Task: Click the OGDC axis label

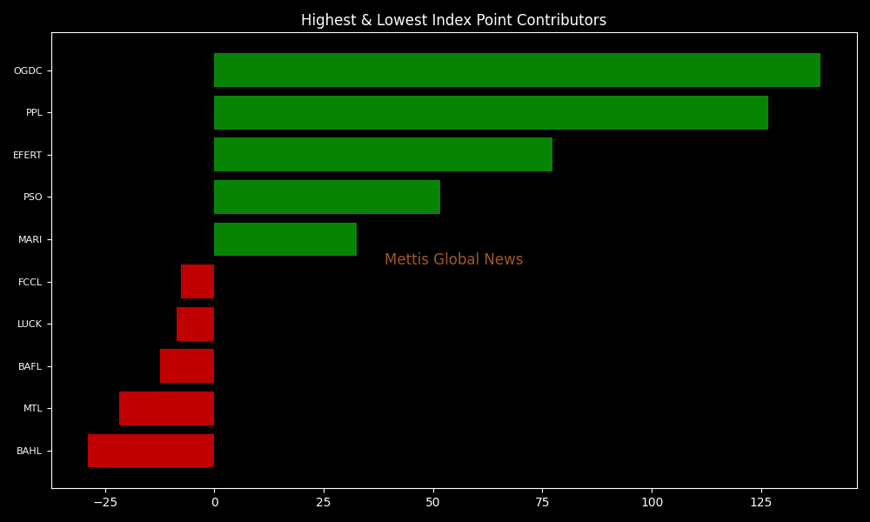Action: [x=28, y=70]
